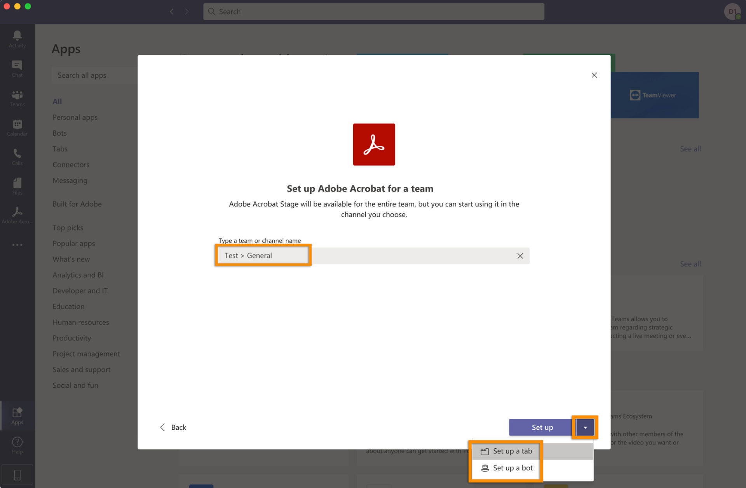Click the Set up button
Screen dimensions: 746x488
pyautogui.click(x=542, y=427)
